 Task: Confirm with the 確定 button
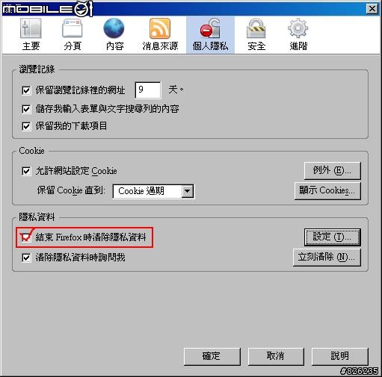coord(212,356)
